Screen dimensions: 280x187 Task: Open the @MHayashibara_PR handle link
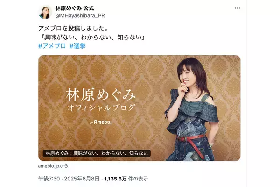click(x=80, y=16)
